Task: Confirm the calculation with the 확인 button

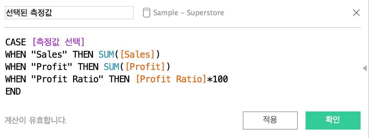Action: pos(333,120)
